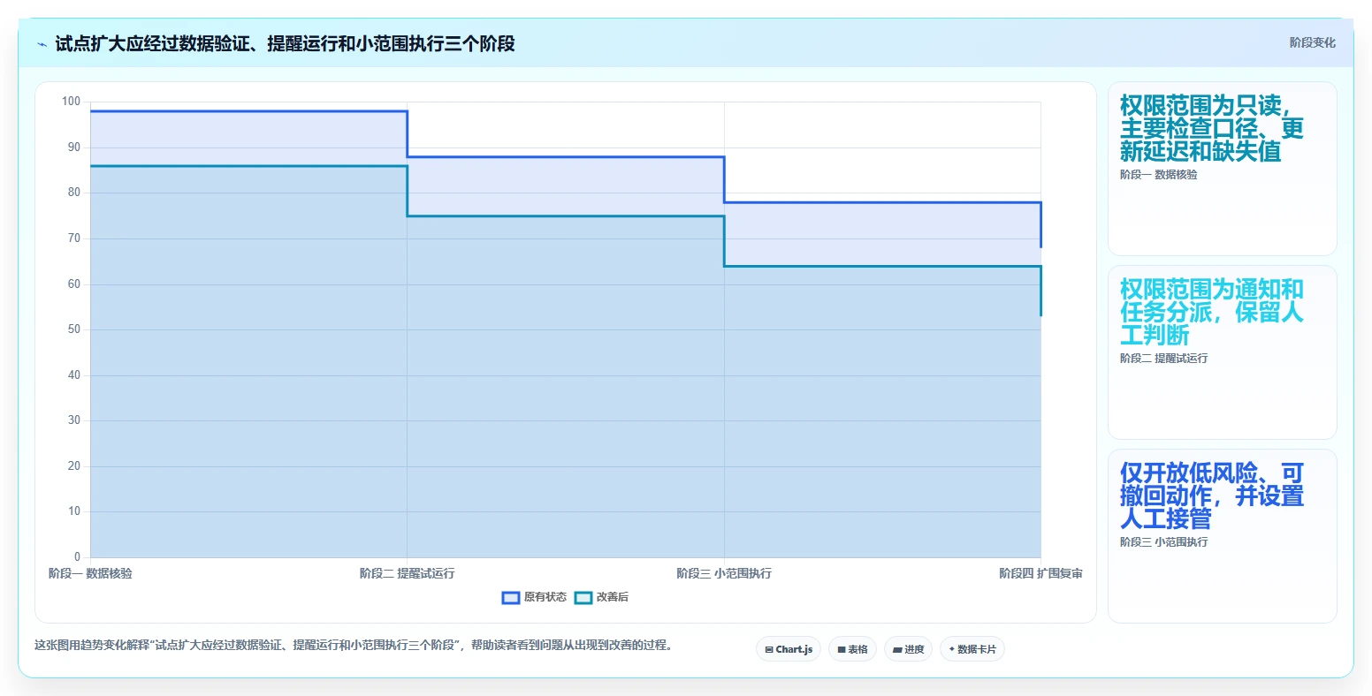Click the 阶段一 数据核验 card caption
Viewport: 1372px width, 696px height.
[1158, 175]
